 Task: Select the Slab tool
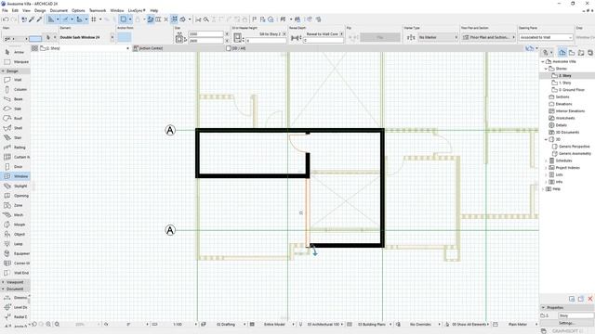15,109
